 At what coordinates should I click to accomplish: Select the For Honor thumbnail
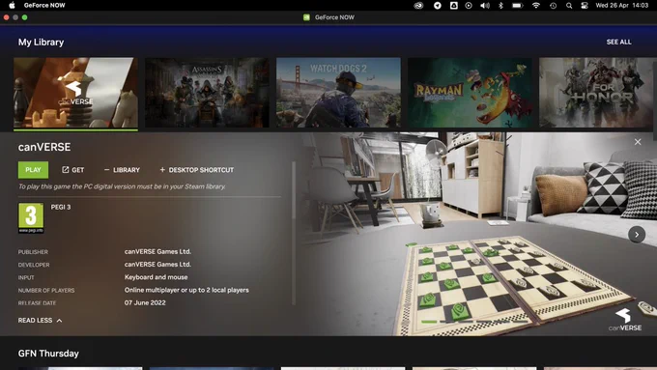(x=597, y=93)
